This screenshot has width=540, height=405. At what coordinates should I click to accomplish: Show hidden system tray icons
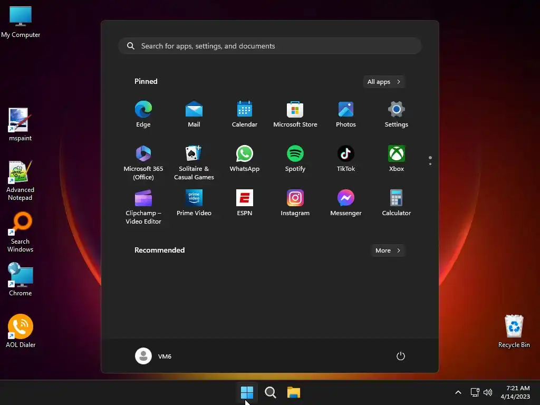click(458, 392)
